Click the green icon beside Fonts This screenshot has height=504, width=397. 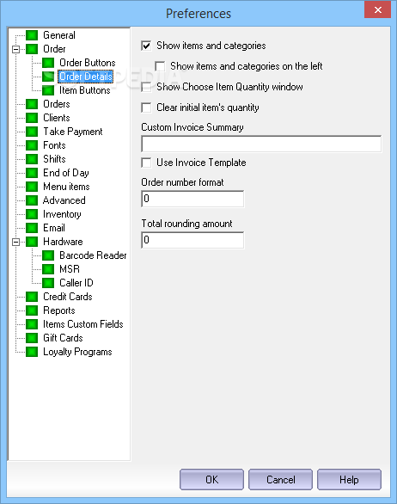[x=32, y=145]
